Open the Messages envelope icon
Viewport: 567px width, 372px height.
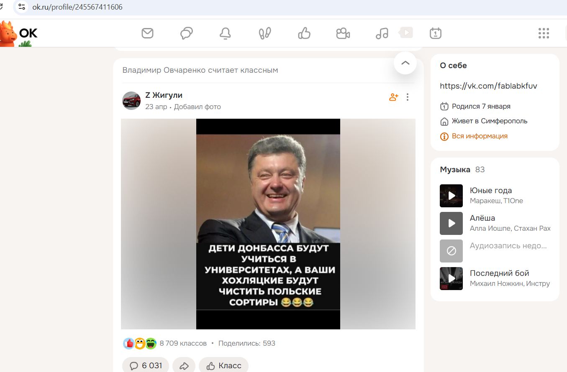coord(147,33)
